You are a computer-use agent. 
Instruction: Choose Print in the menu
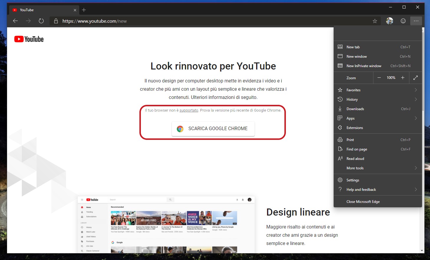coord(378,140)
